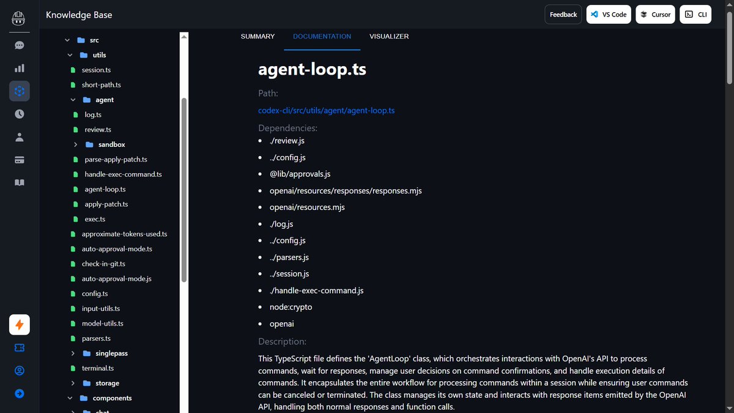Click the blue ticket icon in the sidebar

click(x=19, y=348)
